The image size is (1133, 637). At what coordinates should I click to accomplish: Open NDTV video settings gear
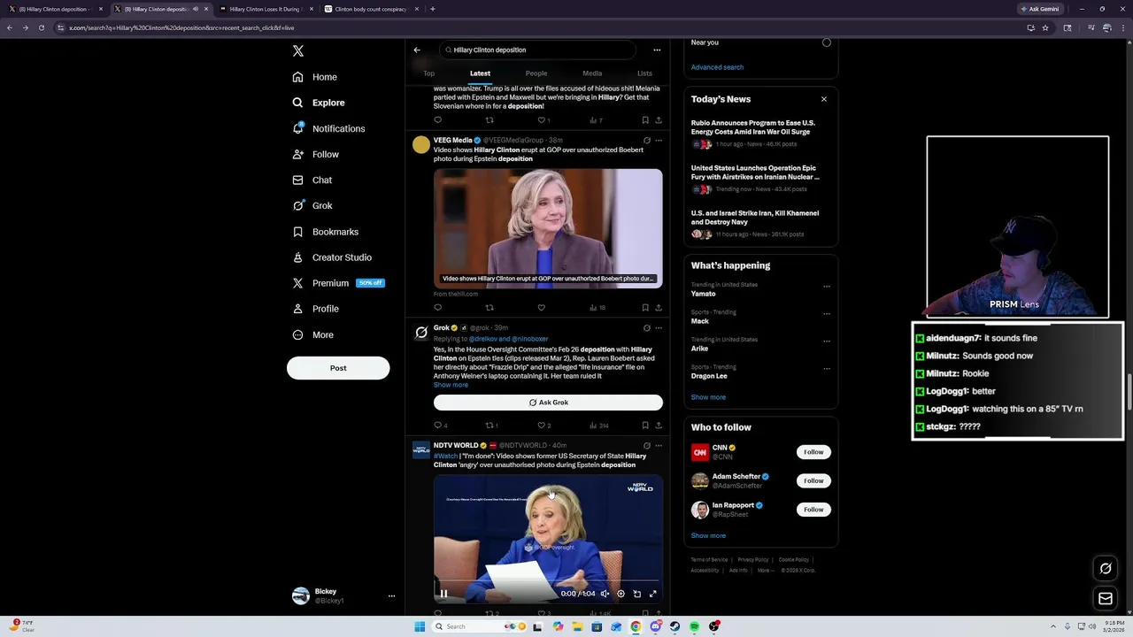click(620, 594)
